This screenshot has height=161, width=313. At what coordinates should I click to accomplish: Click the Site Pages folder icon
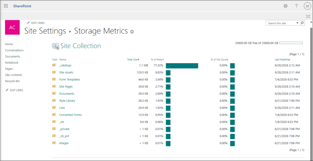pyautogui.click(x=54, y=86)
